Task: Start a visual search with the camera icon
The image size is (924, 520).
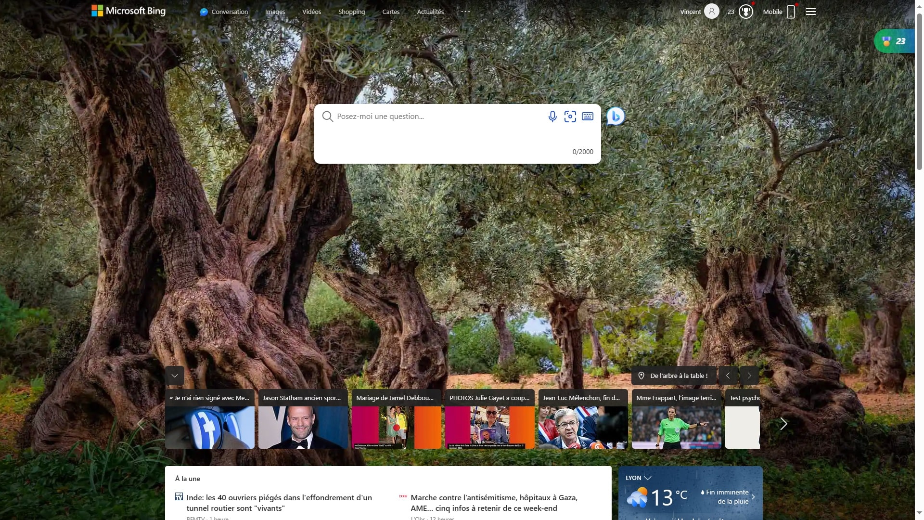Action: pos(570,116)
